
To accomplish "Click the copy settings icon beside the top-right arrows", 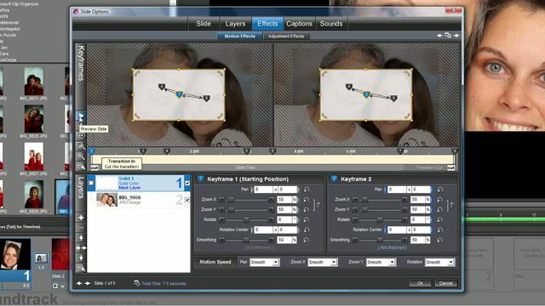I will tap(448, 36).
